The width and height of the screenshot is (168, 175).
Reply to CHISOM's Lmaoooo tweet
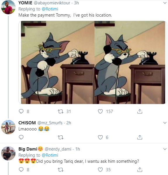tap(21, 137)
